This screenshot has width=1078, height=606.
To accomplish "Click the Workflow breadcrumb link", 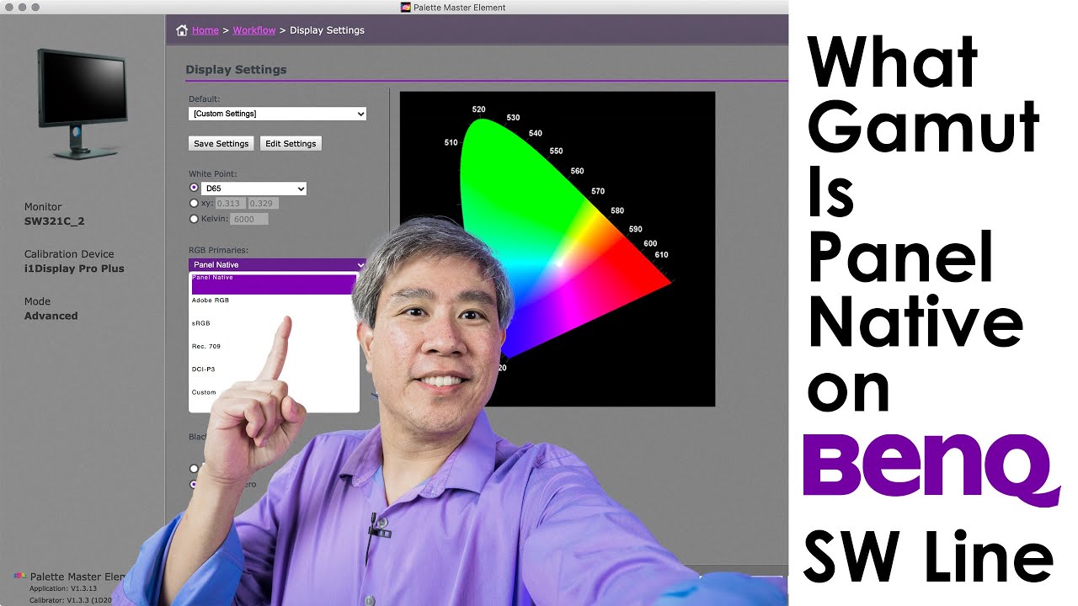I will [x=254, y=30].
